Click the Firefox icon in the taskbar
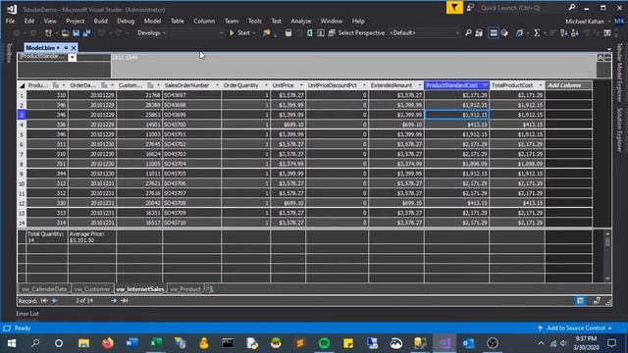 [108, 343]
